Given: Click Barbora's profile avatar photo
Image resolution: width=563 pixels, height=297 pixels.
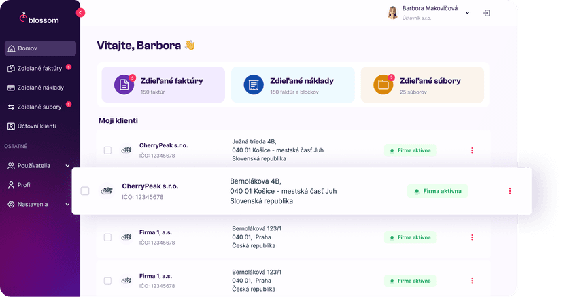Looking at the screenshot, I should [x=392, y=13].
